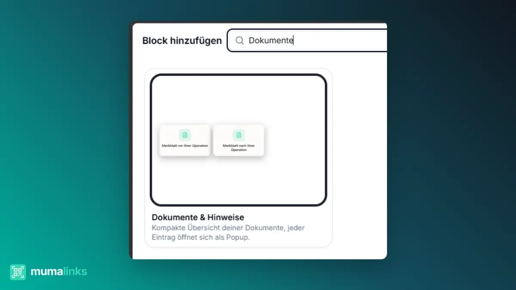Click the 'Kompakte Übersicht deiner Dokumente' description

pyautogui.click(x=228, y=232)
